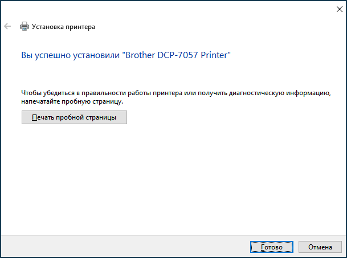Print a test page with "Печать пробной страницы"
The height and width of the screenshot is (258, 347).
(74, 117)
